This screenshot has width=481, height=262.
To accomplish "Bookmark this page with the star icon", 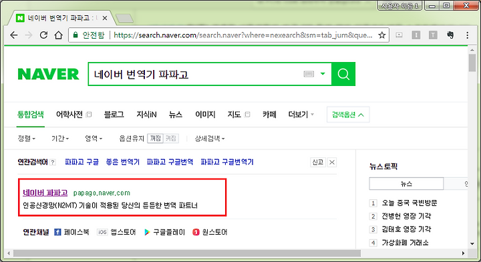I will click(x=381, y=35).
